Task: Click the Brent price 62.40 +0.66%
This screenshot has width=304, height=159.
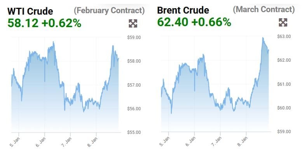Action: tap(194, 22)
